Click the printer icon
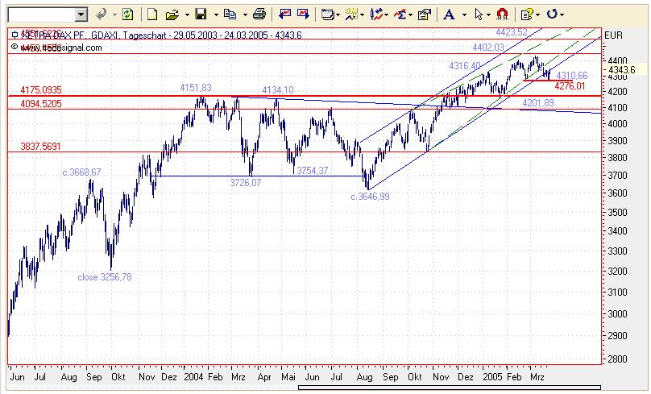 tap(259, 15)
